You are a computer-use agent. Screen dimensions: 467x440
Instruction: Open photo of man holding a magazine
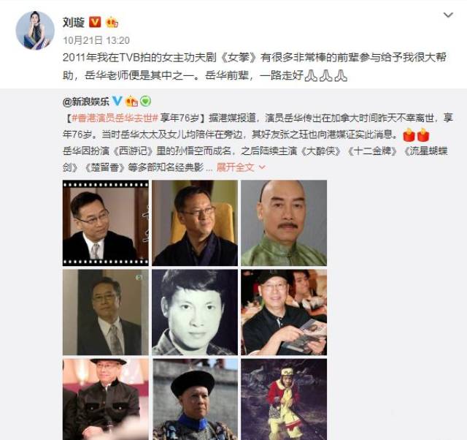click(x=284, y=312)
